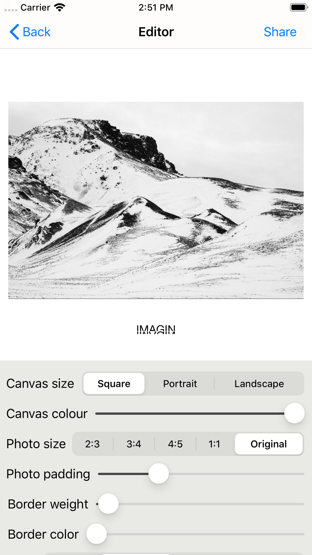Tap the mountain photo preview
This screenshot has width=312, height=555.
point(156,200)
